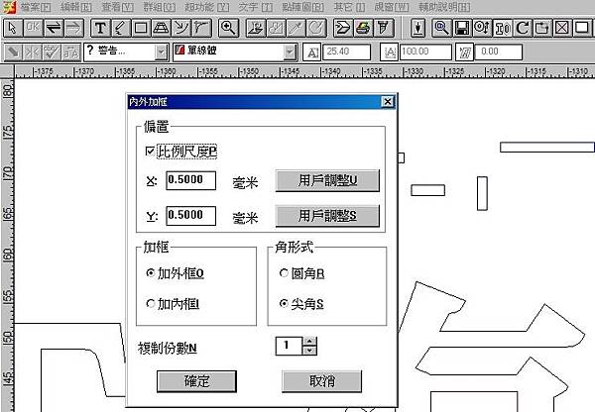Screen dimensions: 595x412
Task: Decrease 複製份數 with the down spinner arrow
Action: 310,351
